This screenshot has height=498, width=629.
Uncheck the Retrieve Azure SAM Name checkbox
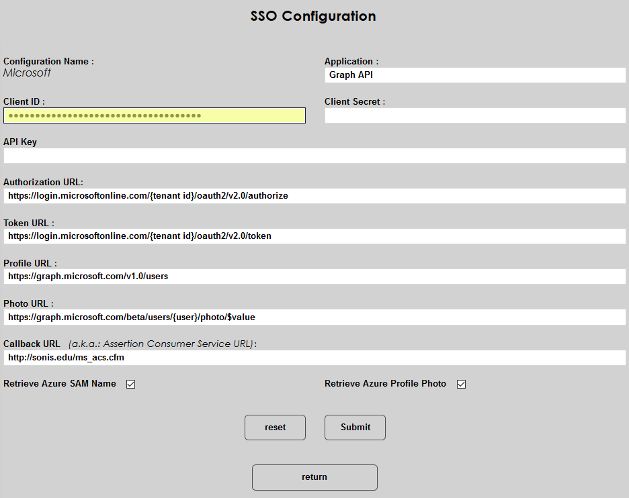131,385
